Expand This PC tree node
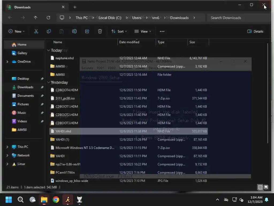Screen dimensions: 274x206 tap(7, 147)
